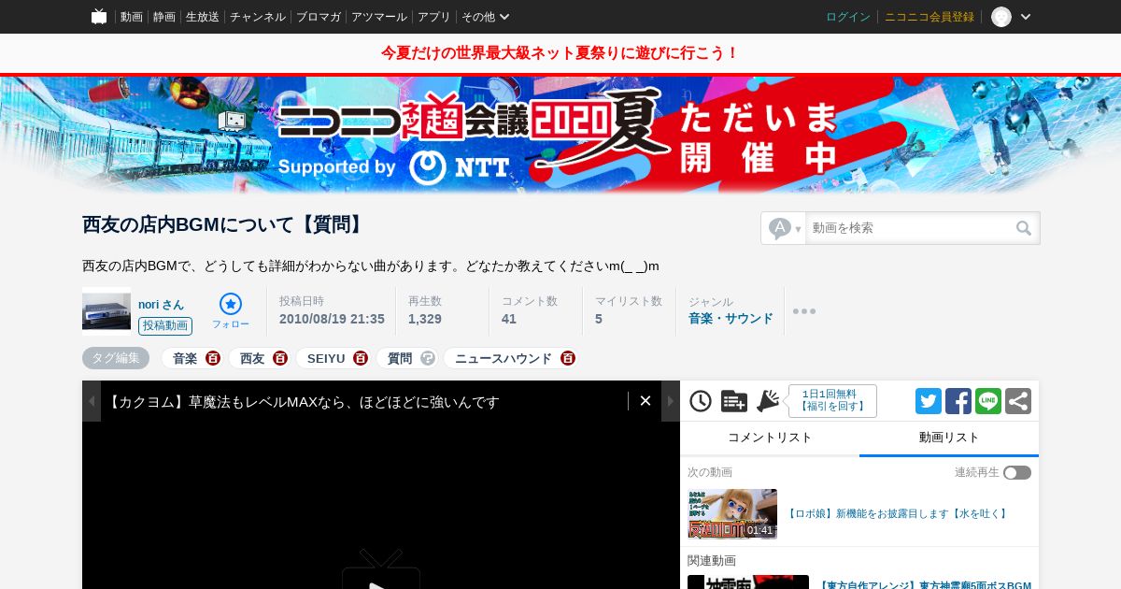Go to previous ad with left arrow
Screen dimensions: 1121x589
92,401
